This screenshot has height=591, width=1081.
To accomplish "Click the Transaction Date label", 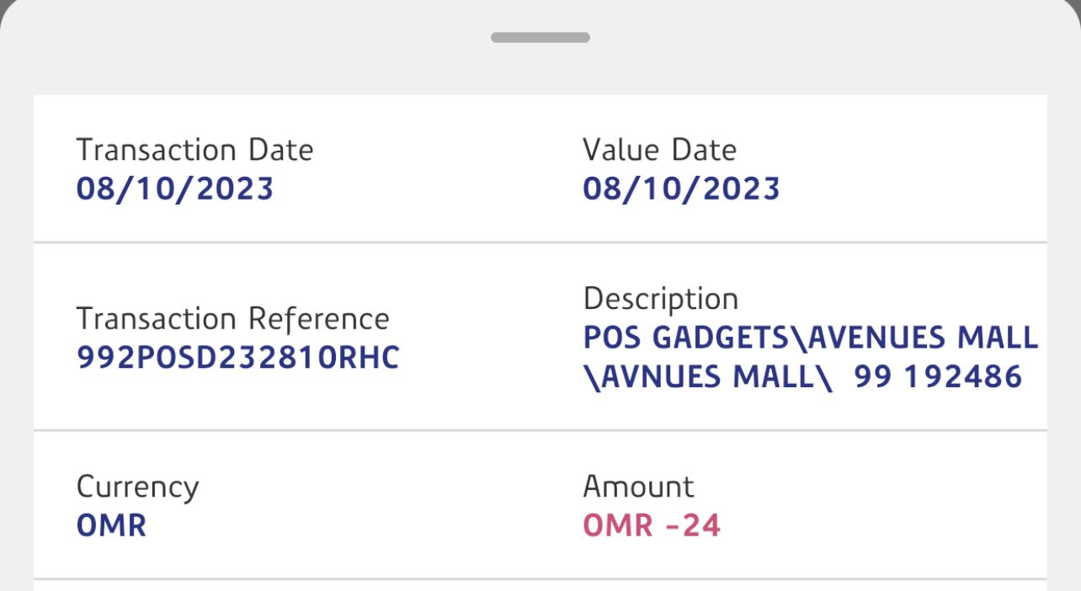I will [194, 150].
